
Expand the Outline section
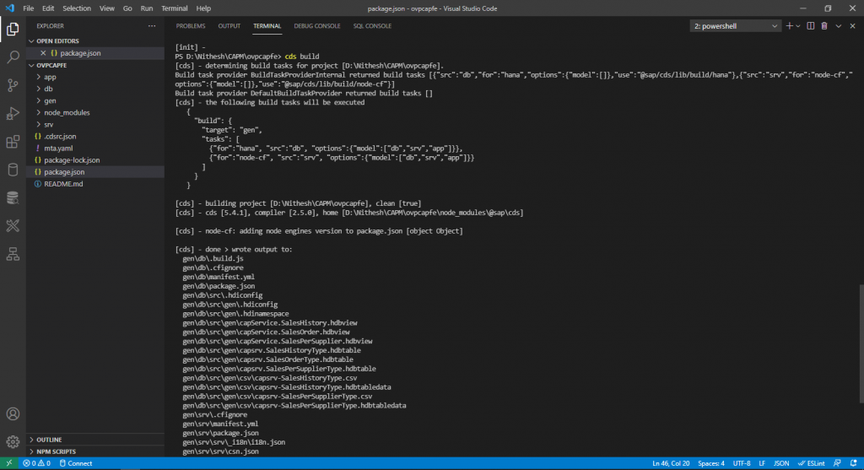94,440
